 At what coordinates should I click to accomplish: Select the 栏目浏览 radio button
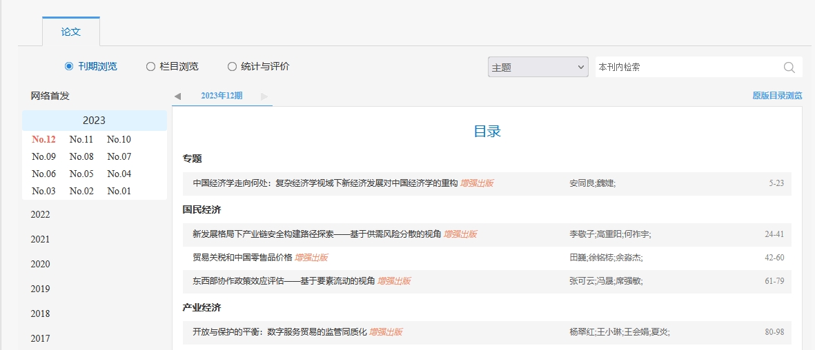pos(150,67)
